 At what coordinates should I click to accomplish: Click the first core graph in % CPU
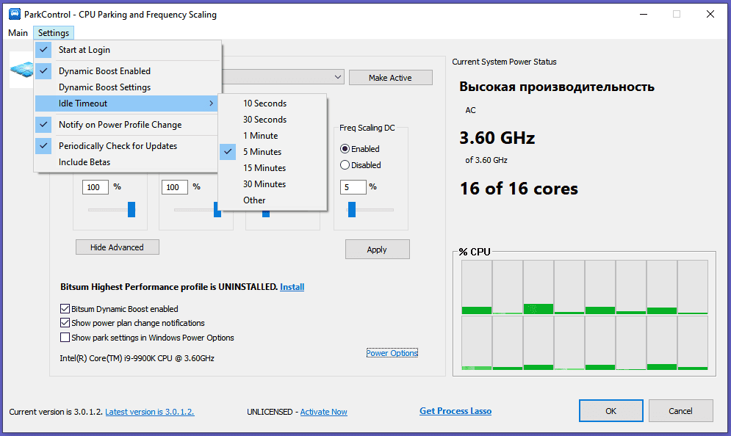point(477,288)
